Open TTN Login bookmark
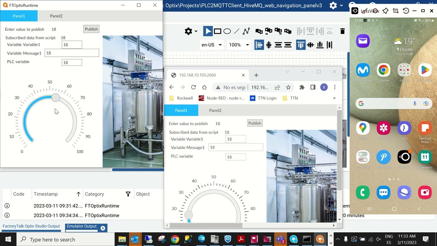Image resolution: width=437 pixels, height=246 pixels. coord(263,98)
